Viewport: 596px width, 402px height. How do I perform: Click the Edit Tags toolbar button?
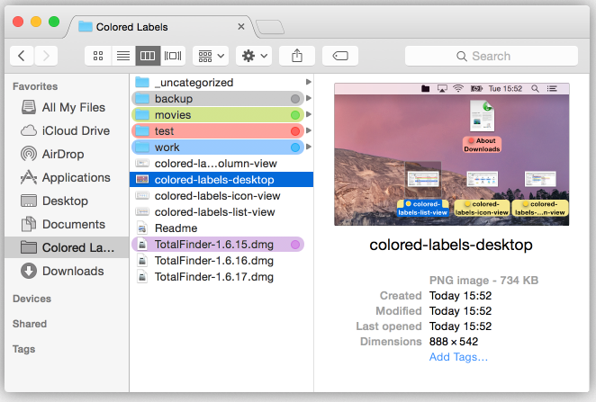[340, 56]
